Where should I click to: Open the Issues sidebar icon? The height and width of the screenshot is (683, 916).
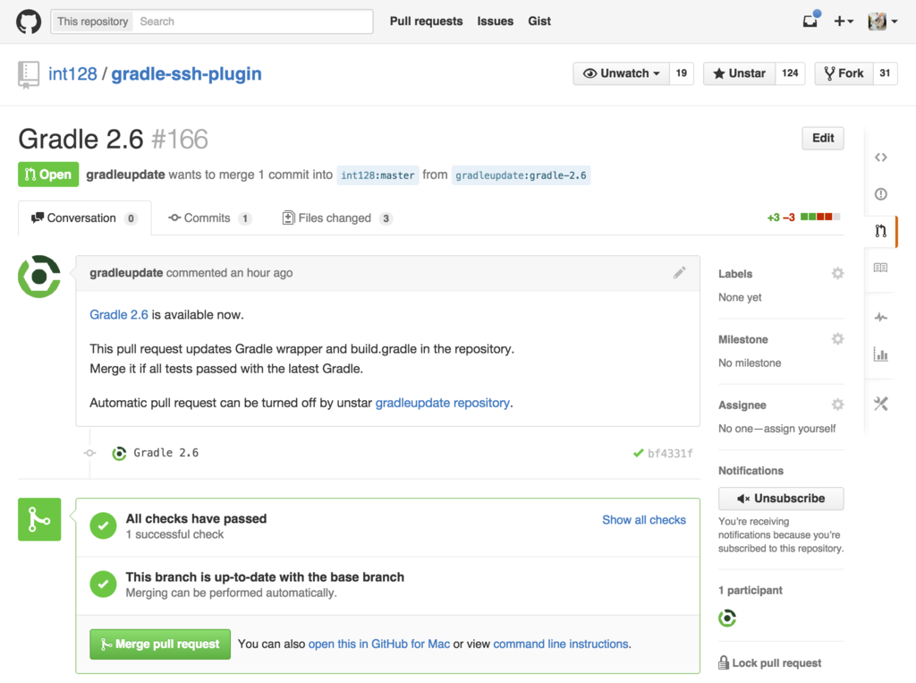[x=881, y=194]
